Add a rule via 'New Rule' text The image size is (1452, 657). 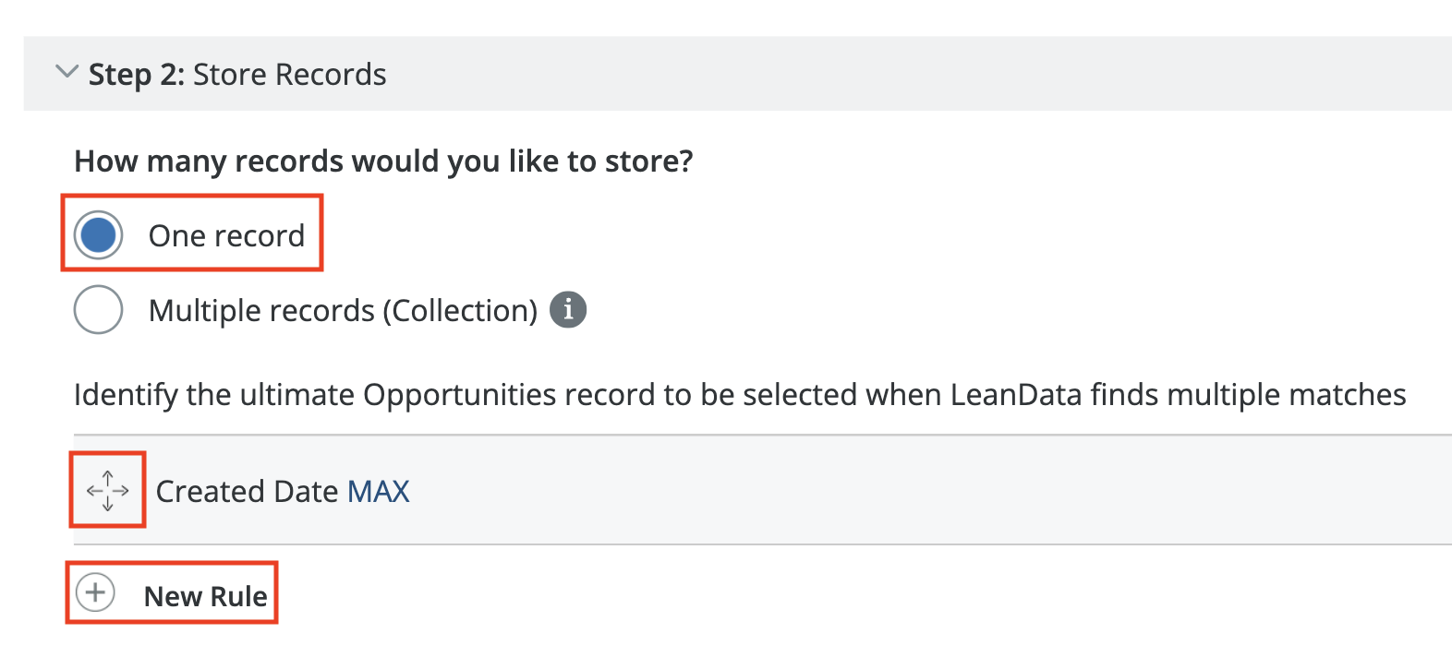[x=205, y=596]
